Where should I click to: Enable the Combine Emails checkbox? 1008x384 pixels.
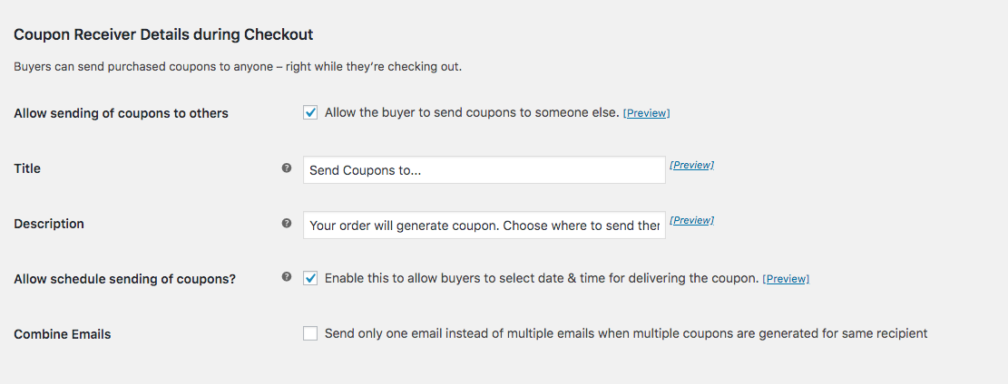pos(310,333)
